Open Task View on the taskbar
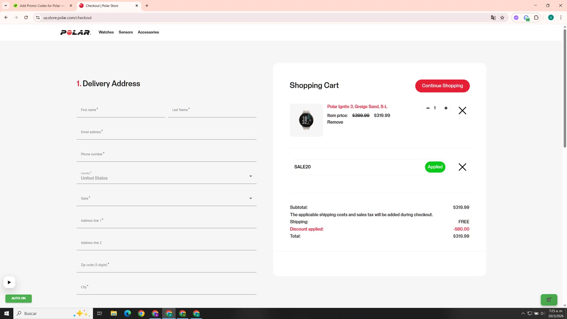567x319 pixels. (x=100, y=313)
